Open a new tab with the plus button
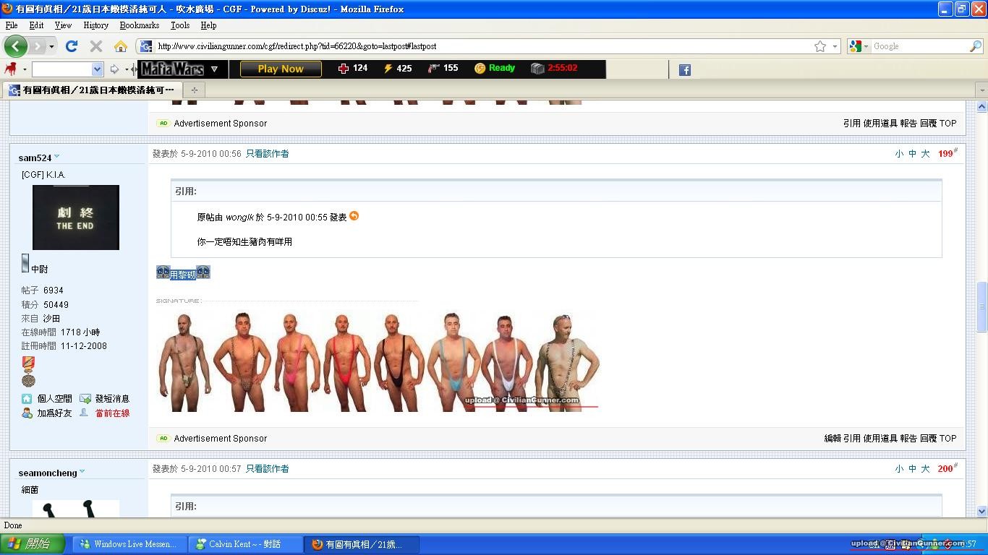The image size is (988, 555). coord(194,90)
